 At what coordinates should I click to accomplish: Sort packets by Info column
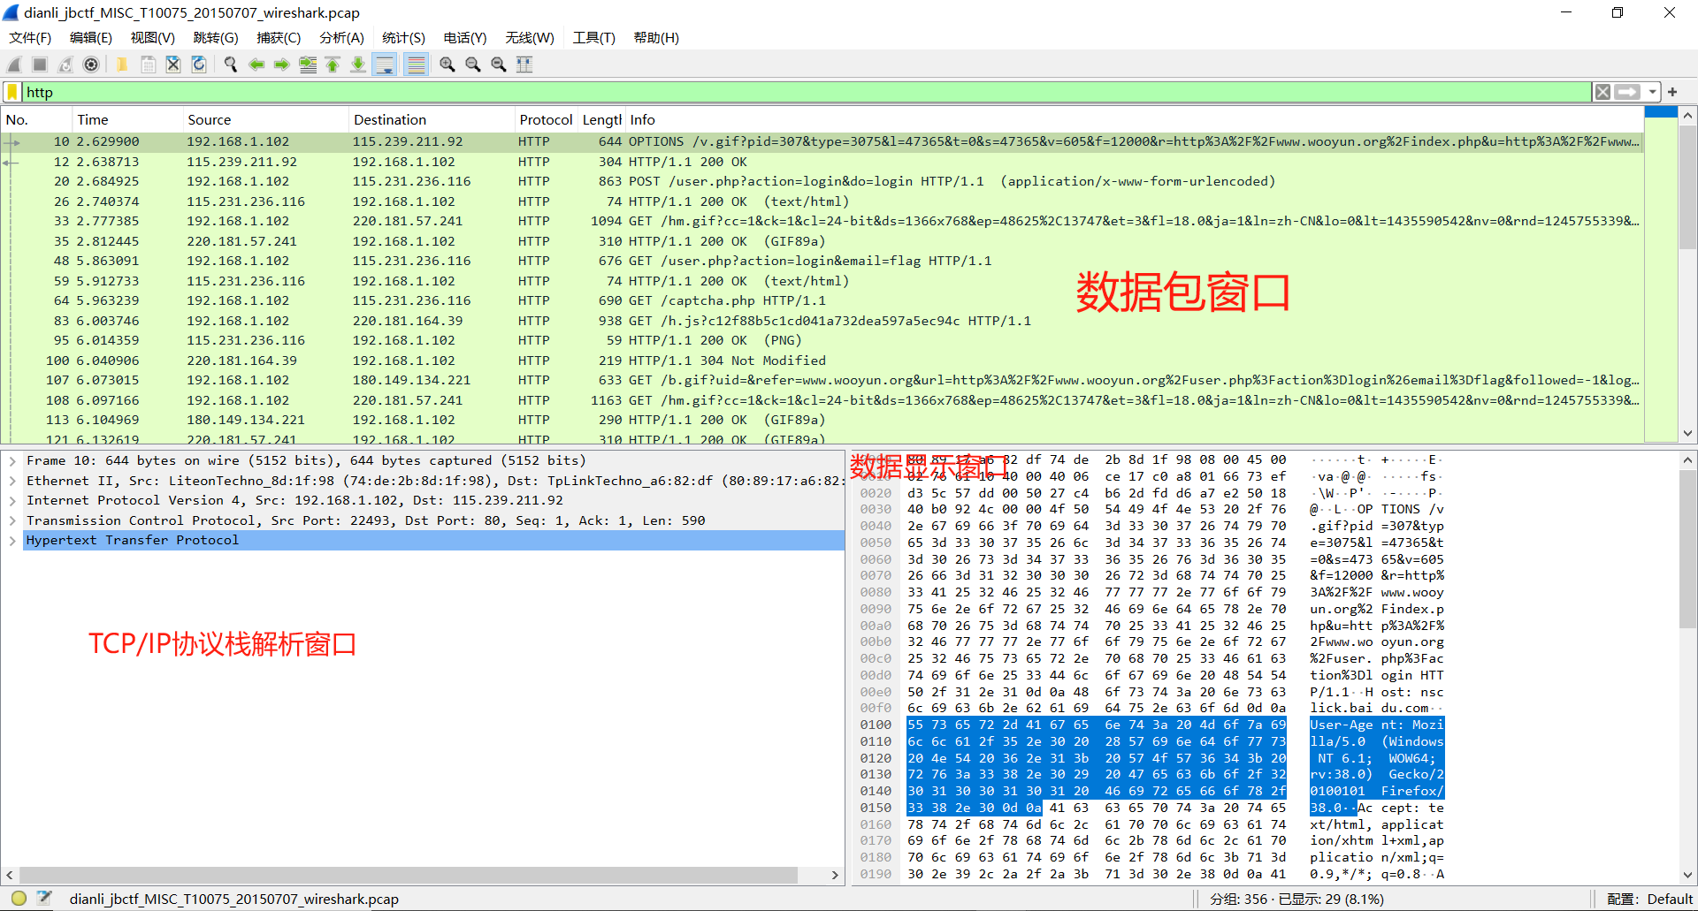1134,119
